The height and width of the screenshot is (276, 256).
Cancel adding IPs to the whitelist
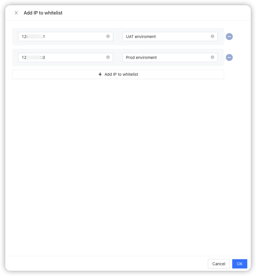(x=219, y=264)
